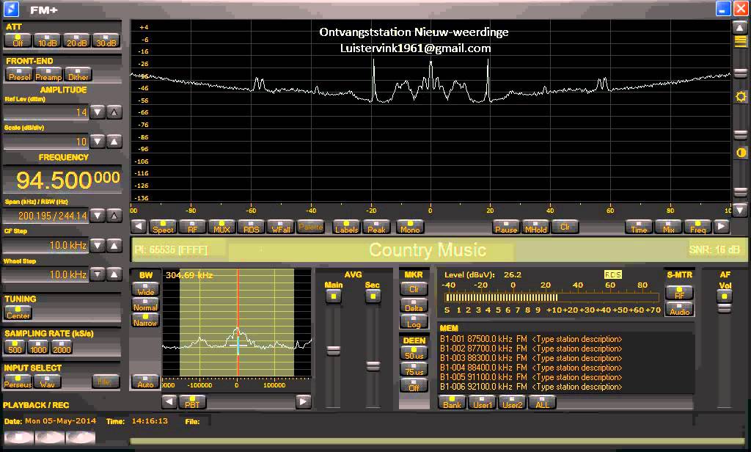
Task: Switch to MUX display mode
Action: [221, 227]
